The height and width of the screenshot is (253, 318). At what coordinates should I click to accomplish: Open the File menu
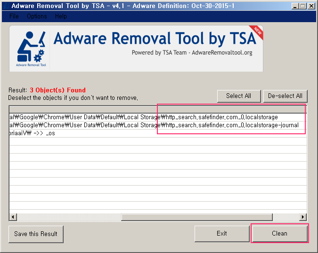(x=14, y=16)
